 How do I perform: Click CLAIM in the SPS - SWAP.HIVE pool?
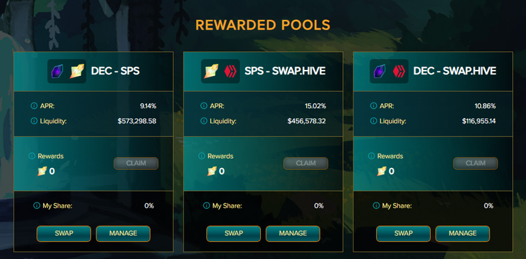306,163
